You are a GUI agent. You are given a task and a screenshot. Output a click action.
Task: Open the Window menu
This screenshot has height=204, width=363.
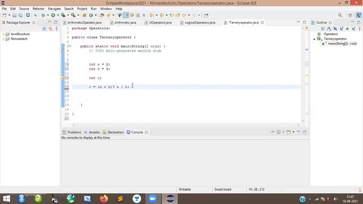[x=106, y=9]
